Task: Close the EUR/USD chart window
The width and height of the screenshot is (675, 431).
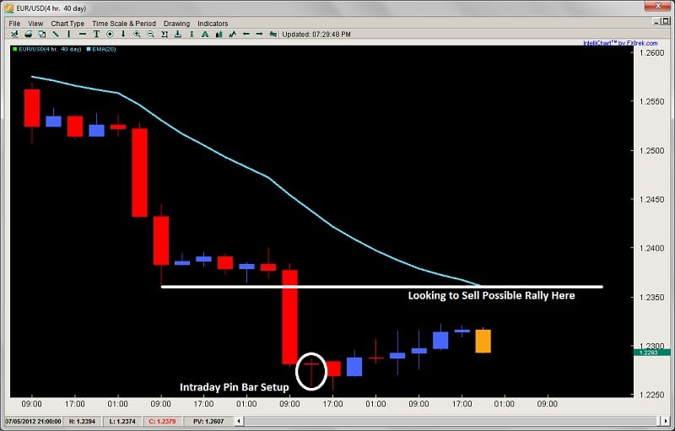Action: [658, 6]
